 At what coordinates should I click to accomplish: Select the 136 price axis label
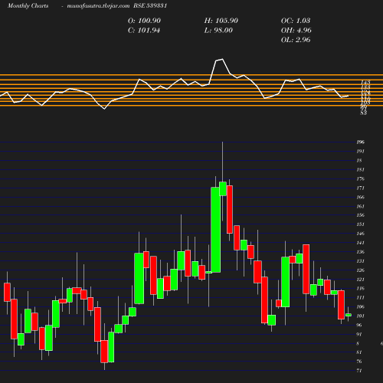click(x=361, y=252)
